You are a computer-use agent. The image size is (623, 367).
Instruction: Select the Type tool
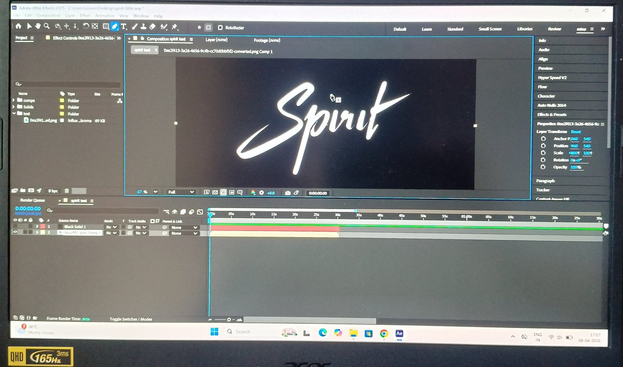tap(124, 26)
